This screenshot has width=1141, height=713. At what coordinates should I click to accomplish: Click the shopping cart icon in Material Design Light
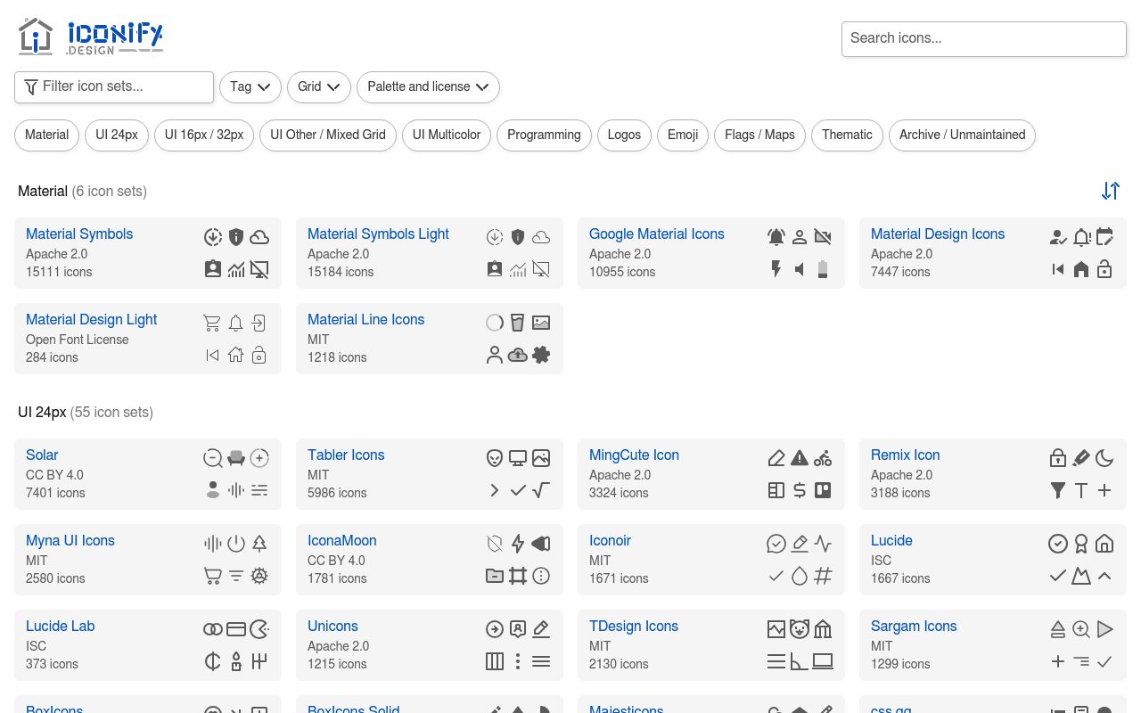pos(212,323)
